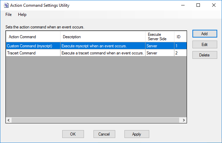Click the app icon in title bar

[x=6, y=5]
